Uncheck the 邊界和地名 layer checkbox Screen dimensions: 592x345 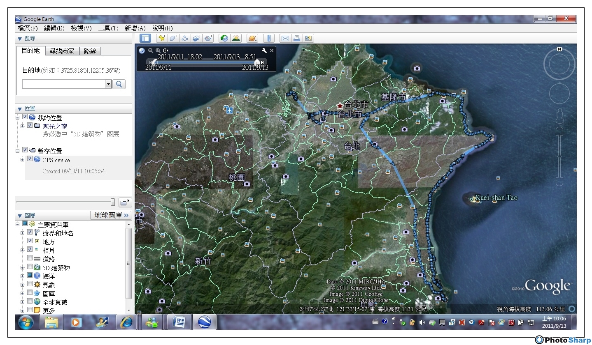click(x=30, y=232)
